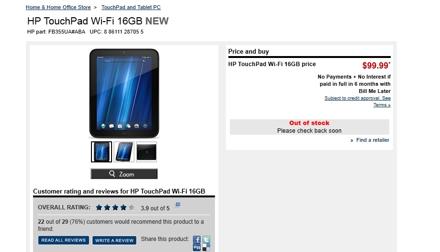This screenshot has width=440, height=252.
Task: Click the WRITE A REVIEW button
Action: 114,241
